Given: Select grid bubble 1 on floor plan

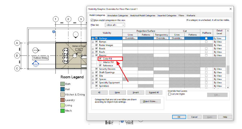Looking at the screenshot, I should coord(55,19).
